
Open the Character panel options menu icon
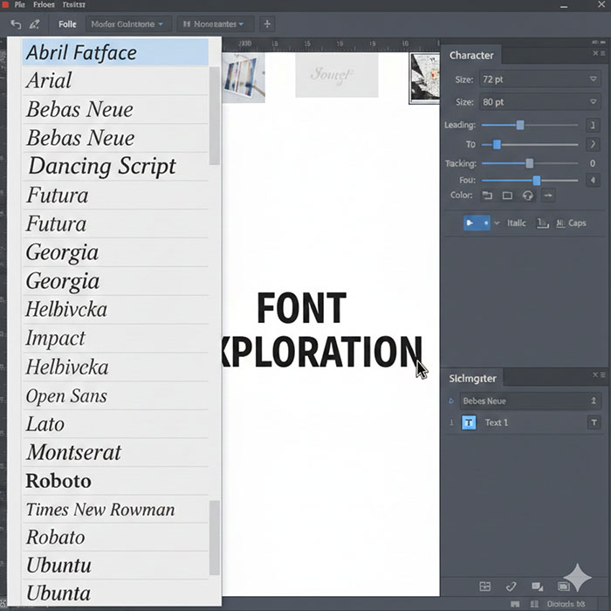click(x=603, y=53)
